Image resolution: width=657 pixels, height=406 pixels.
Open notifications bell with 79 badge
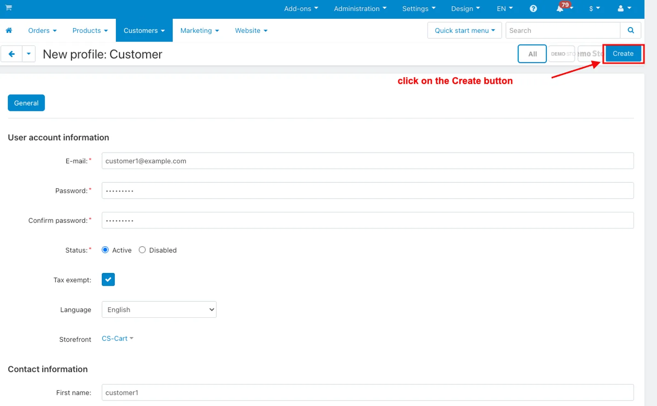tap(564, 7)
